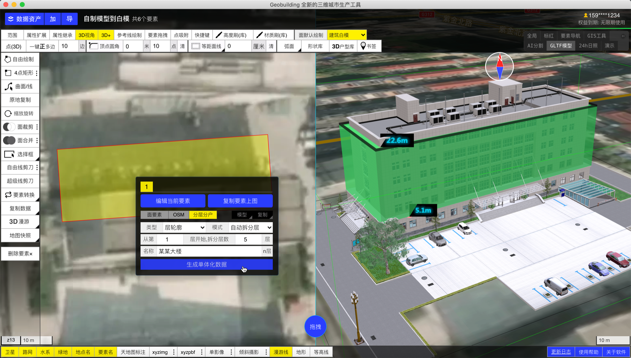Click the 从第 start floor field
The image size is (631, 358).
tap(170, 240)
